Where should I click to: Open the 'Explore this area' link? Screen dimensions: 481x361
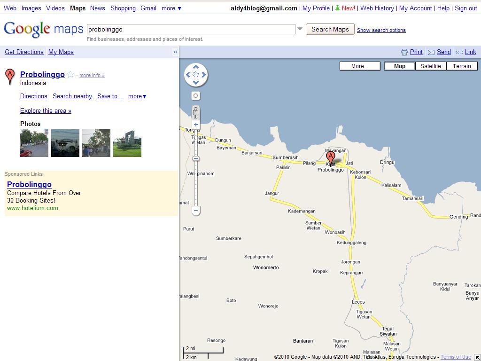pos(45,110)
